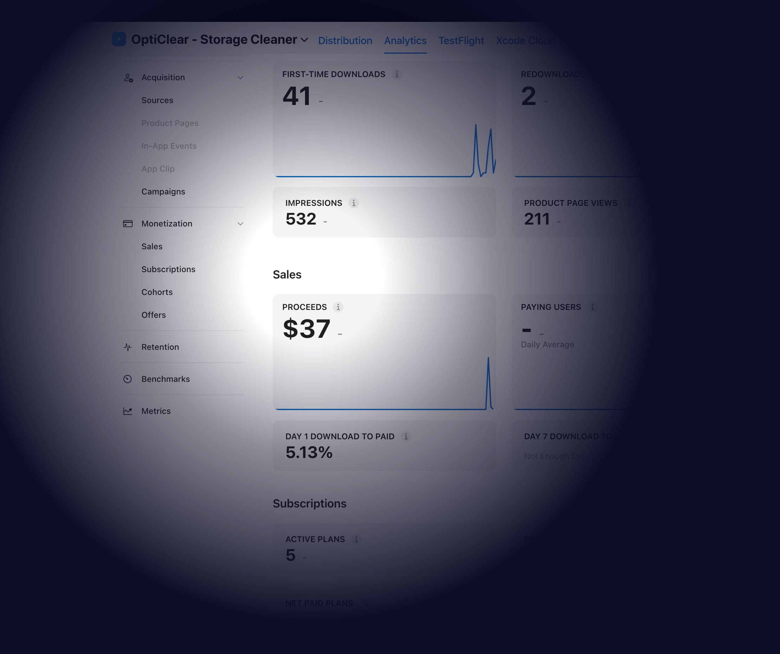Click the Metrics chart icon in the sidebar

click(x=127, y=411)
